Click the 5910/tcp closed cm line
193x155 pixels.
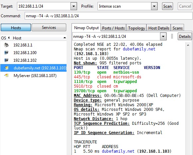click(x=96, y=86)
